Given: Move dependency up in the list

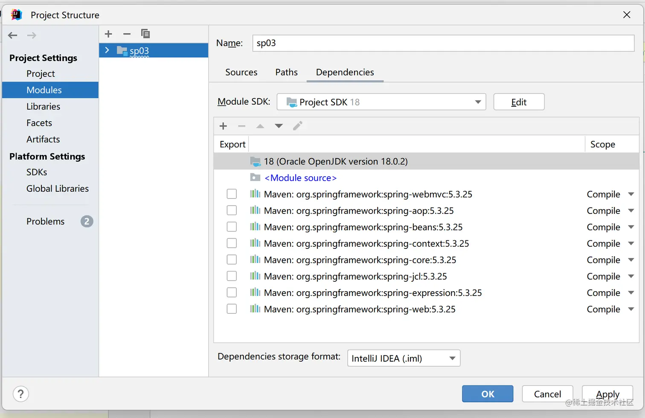Looking at the screenshot, I should pyautogui.click(x=260, y=126).
